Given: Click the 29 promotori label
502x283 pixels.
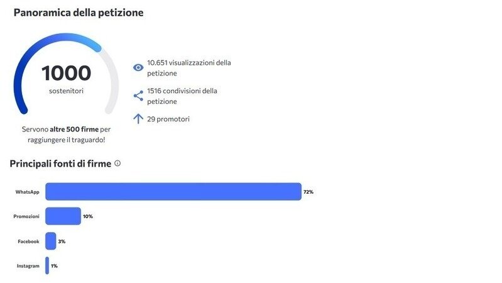Looking at the screenshot, I should coord(168,119).
